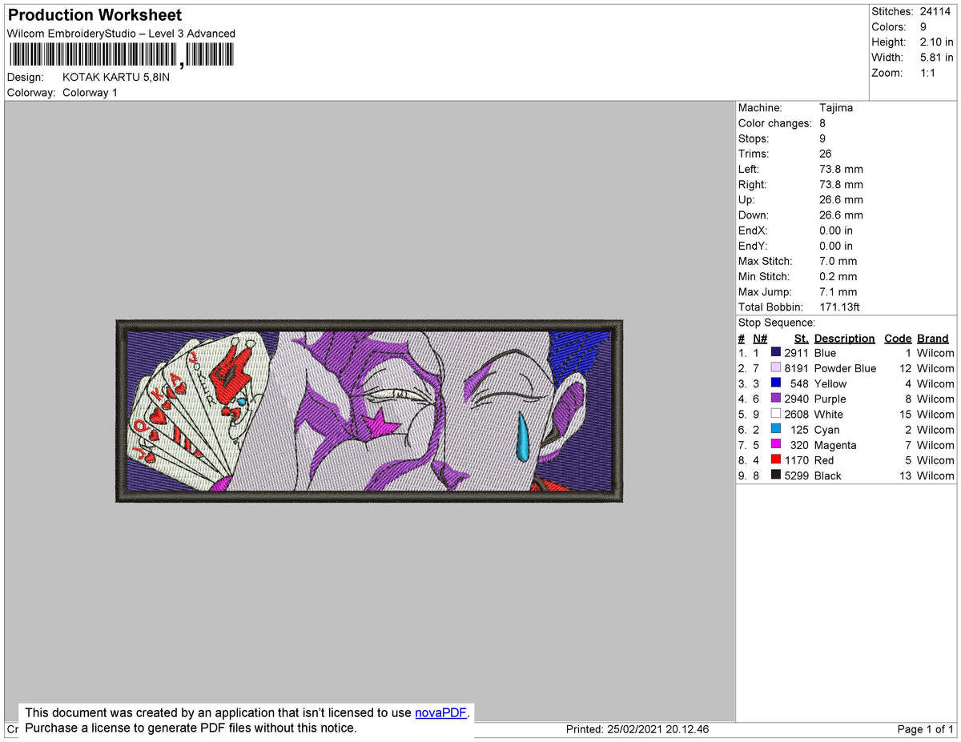Select the Blue color swatch in stop sequence

pos(774,353)
